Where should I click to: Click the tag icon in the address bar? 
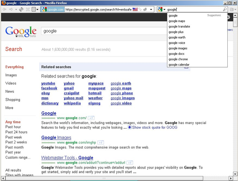(x=140, y=9)
